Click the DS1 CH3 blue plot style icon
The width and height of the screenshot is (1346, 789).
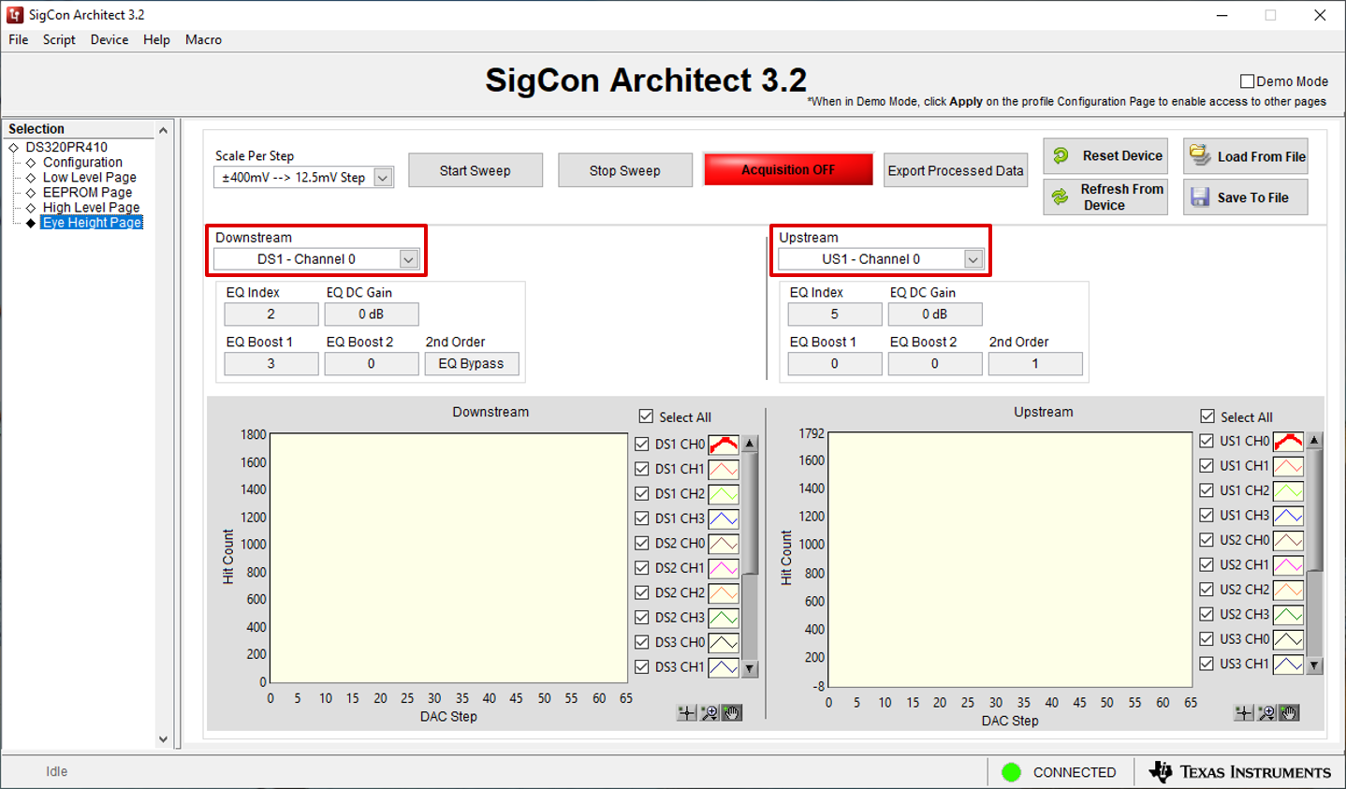pyautogui.click(x=724, y=519)
